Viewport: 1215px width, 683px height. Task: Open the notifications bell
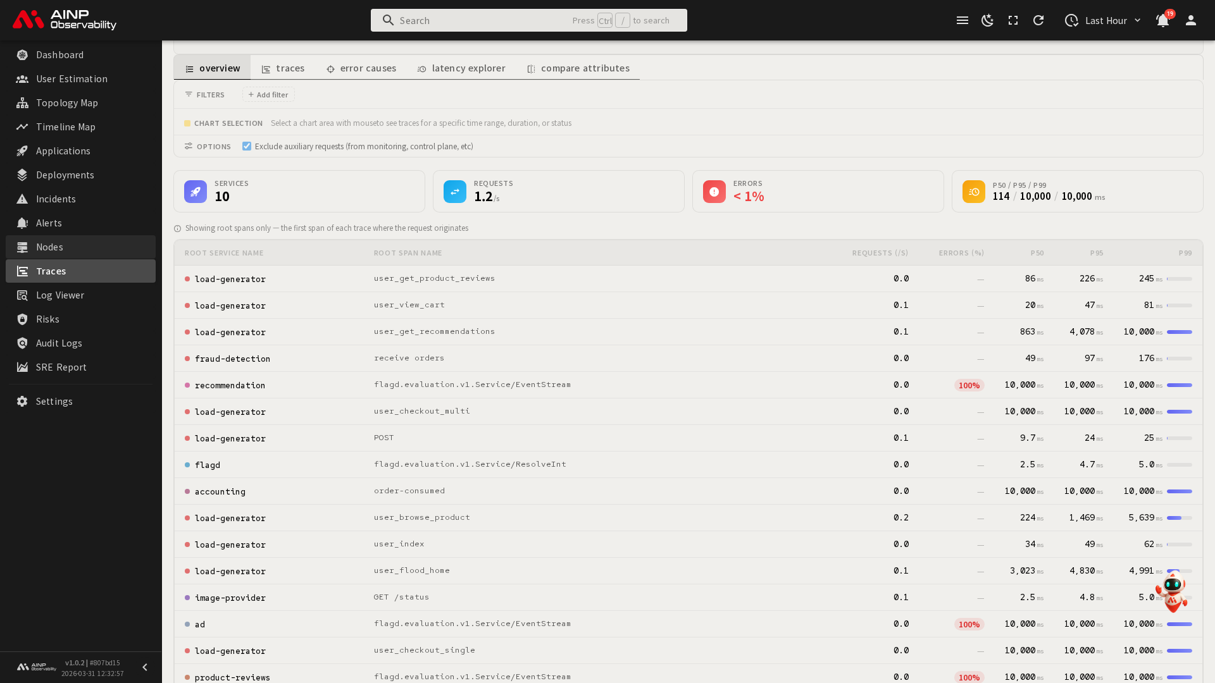1162,20
